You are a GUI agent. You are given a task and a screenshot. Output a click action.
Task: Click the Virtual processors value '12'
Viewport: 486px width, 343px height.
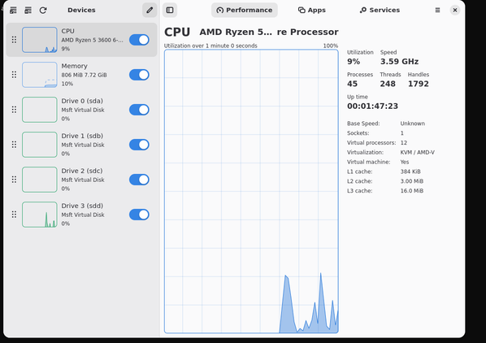tap(404, 142)
